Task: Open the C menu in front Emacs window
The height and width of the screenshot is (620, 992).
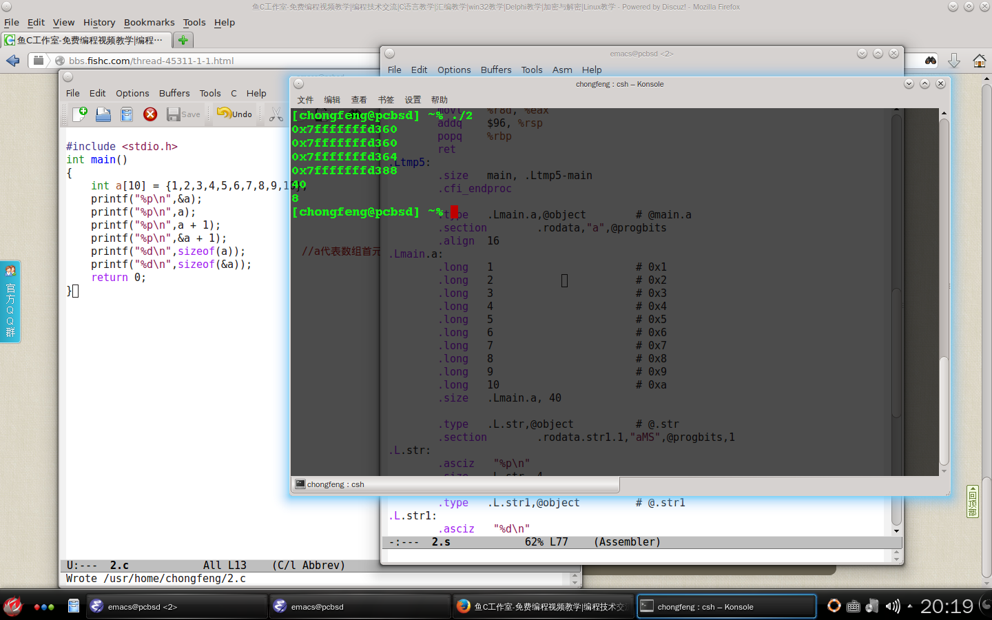Action: pos(234,93)
